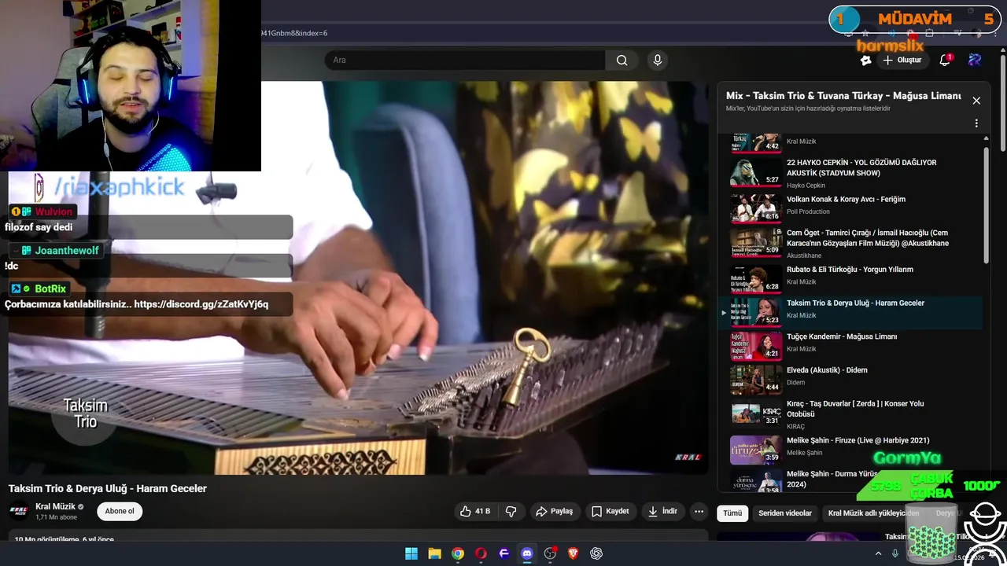
Task: Open Discord from the taskbar
Action: [527, 553]
